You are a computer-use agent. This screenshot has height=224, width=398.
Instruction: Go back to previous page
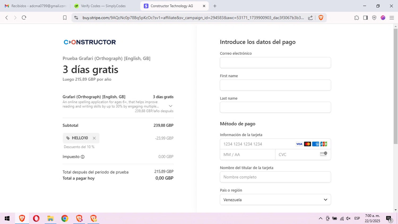[x=7, y=18]
